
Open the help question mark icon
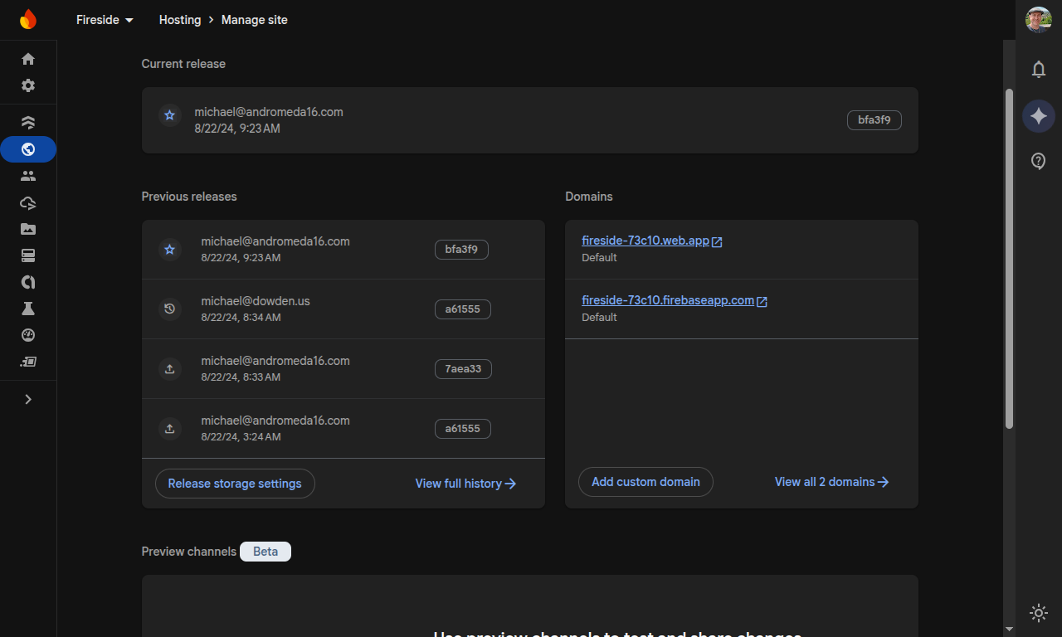[x=1038, y=161]
